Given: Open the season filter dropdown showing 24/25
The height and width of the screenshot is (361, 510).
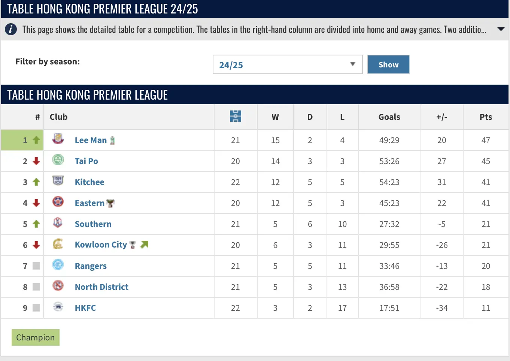Looking at the screenshot, I should click(x=288, y=64).
